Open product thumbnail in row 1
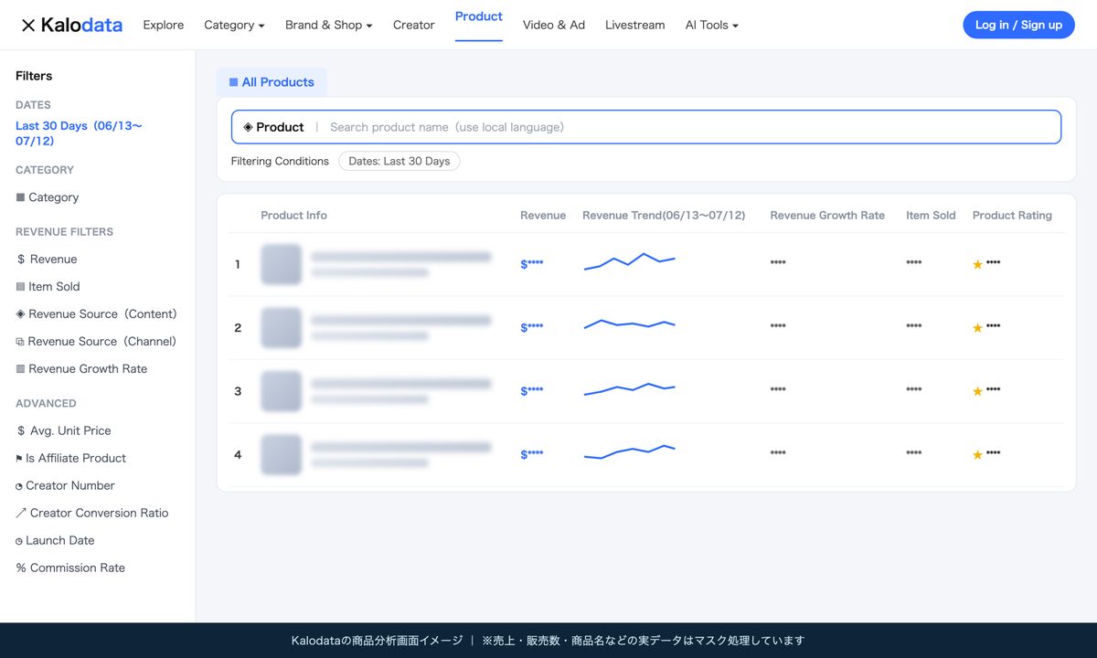 (x=282, y=264)
